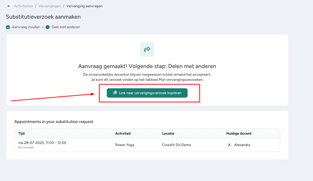Click the green checkmark beside Aanvraag invullen
313x181 pixels.
tap(8, 27)
